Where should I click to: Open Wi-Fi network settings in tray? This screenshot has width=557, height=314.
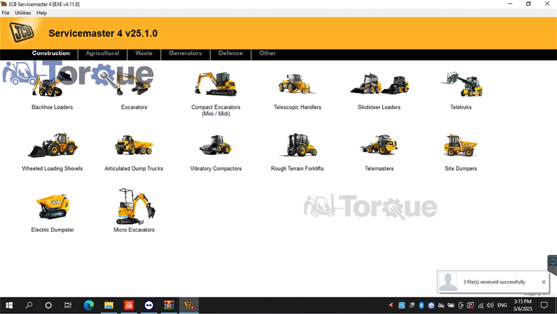point(481,305)
